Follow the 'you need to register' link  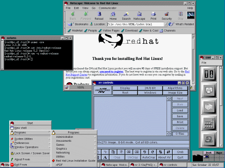click(x=112, y=72)
